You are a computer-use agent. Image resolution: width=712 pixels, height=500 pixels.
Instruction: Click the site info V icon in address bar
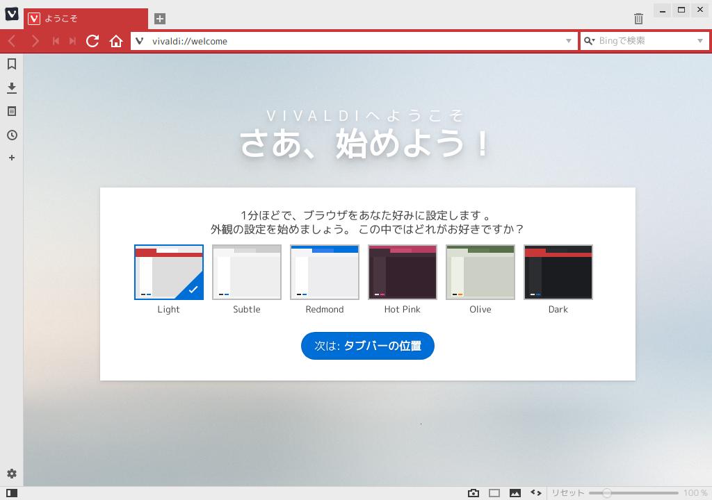(140, 41)
